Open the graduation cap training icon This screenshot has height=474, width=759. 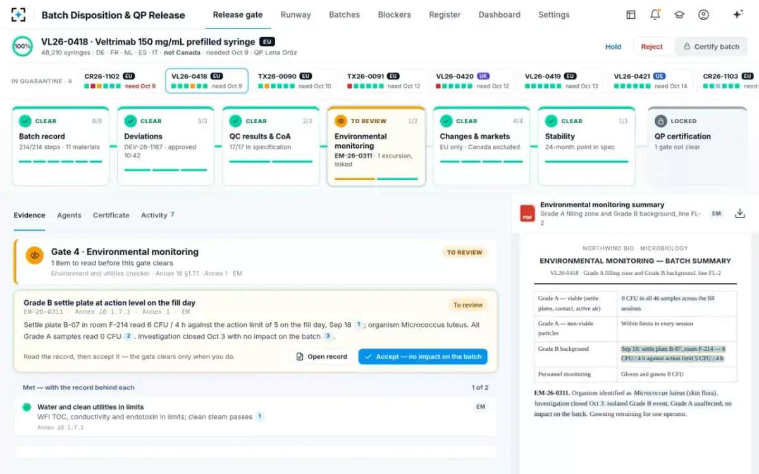[x=679, y=15]
